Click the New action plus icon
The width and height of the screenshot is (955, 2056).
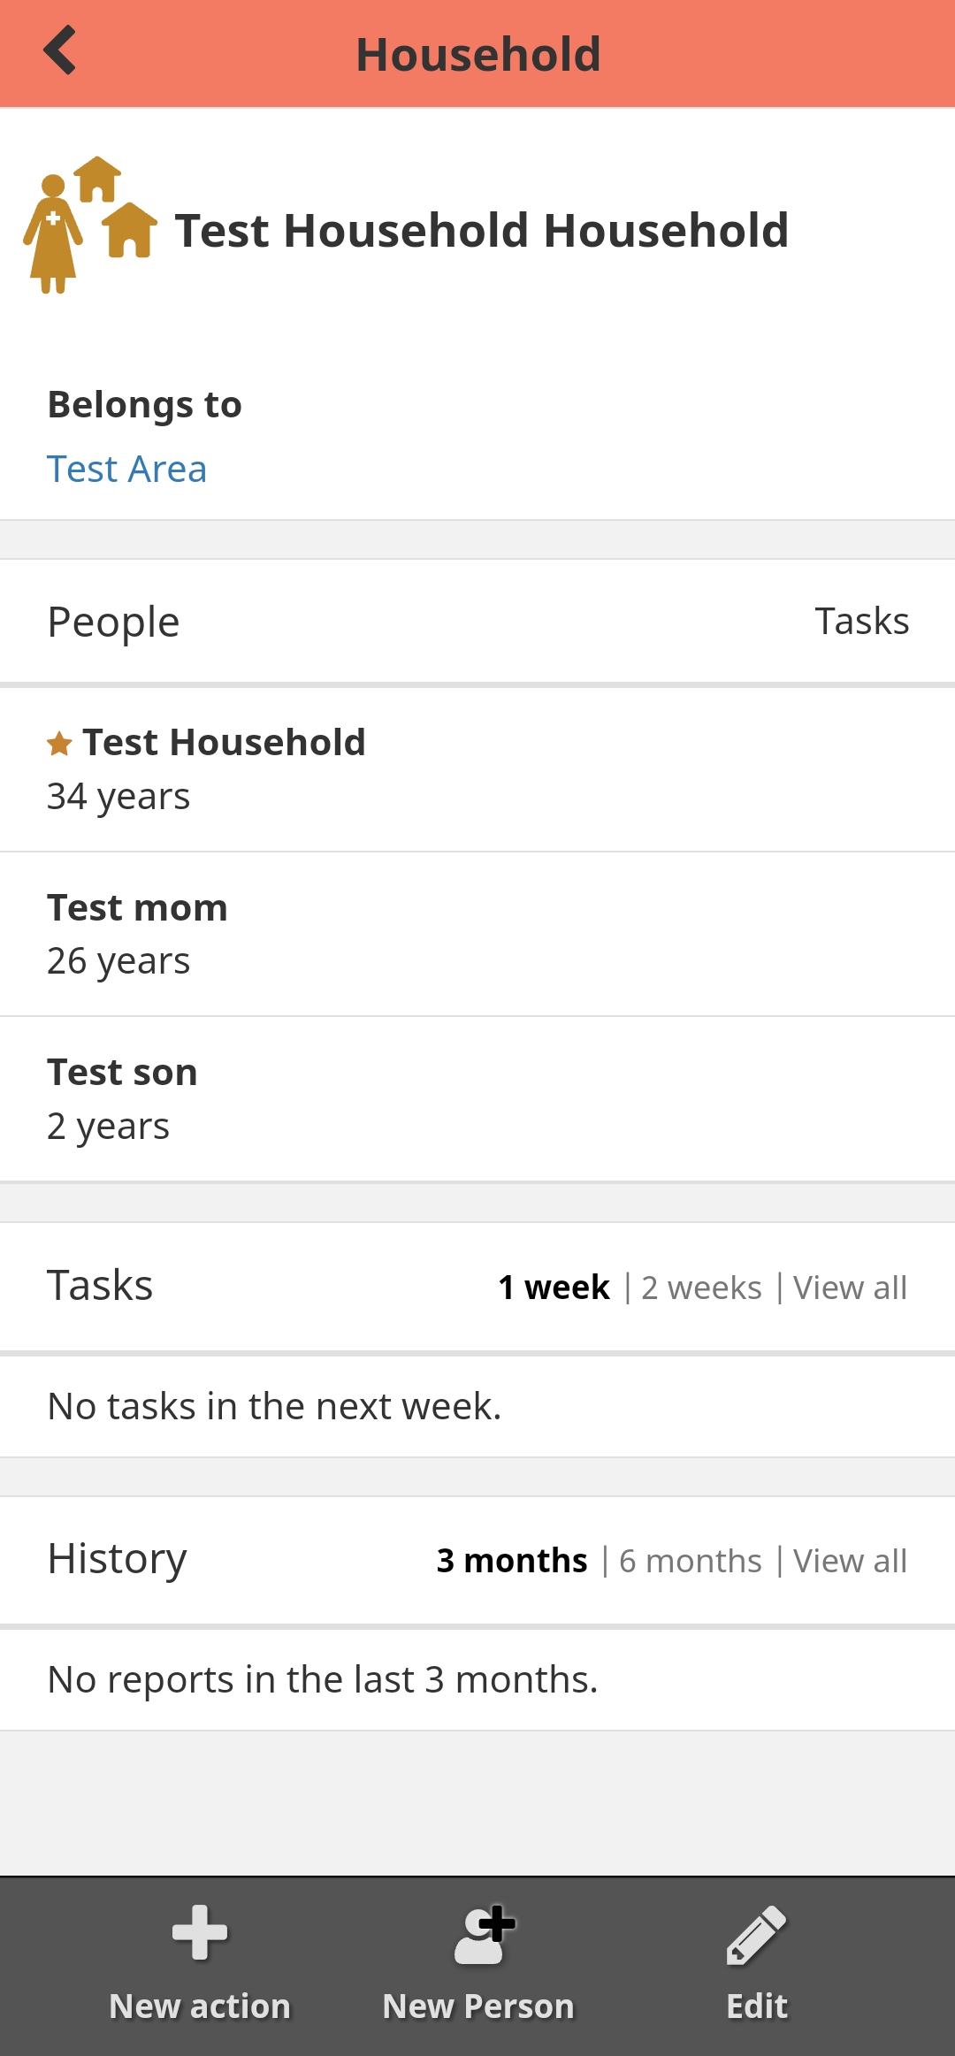[x=200, y=1933]
